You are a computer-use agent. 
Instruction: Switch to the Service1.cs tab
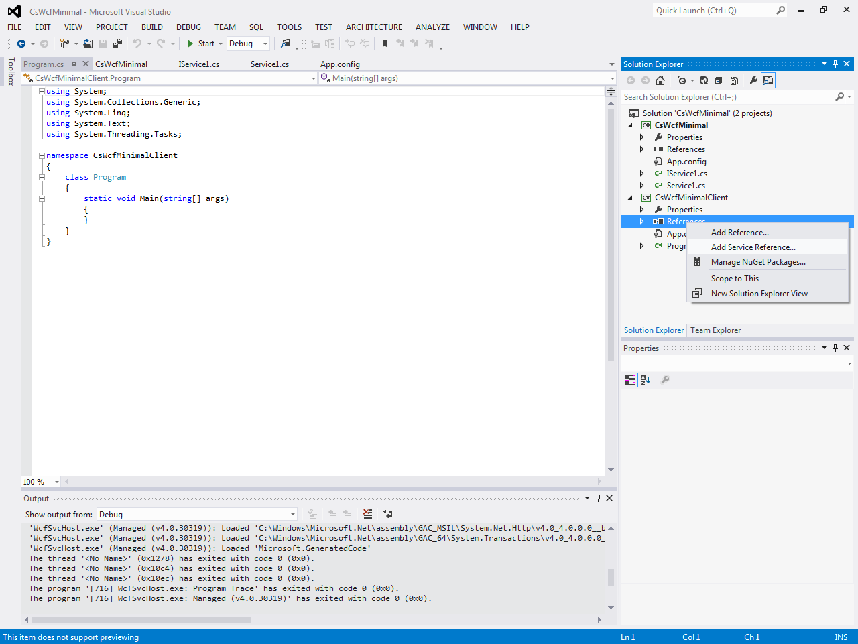267,64
